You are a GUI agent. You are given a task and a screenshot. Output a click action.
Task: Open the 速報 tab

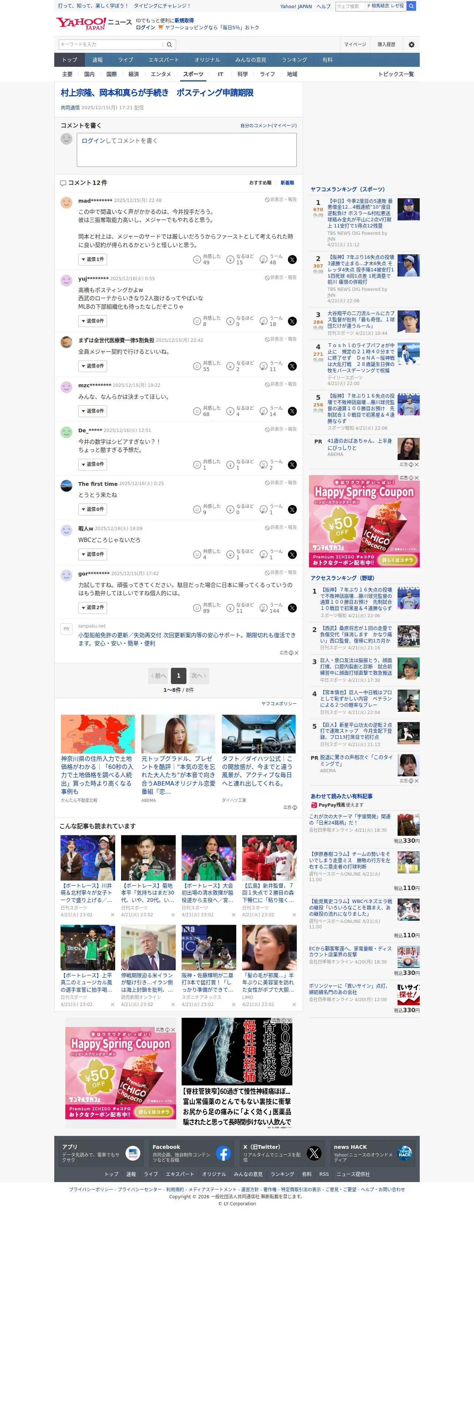point(98,60)
